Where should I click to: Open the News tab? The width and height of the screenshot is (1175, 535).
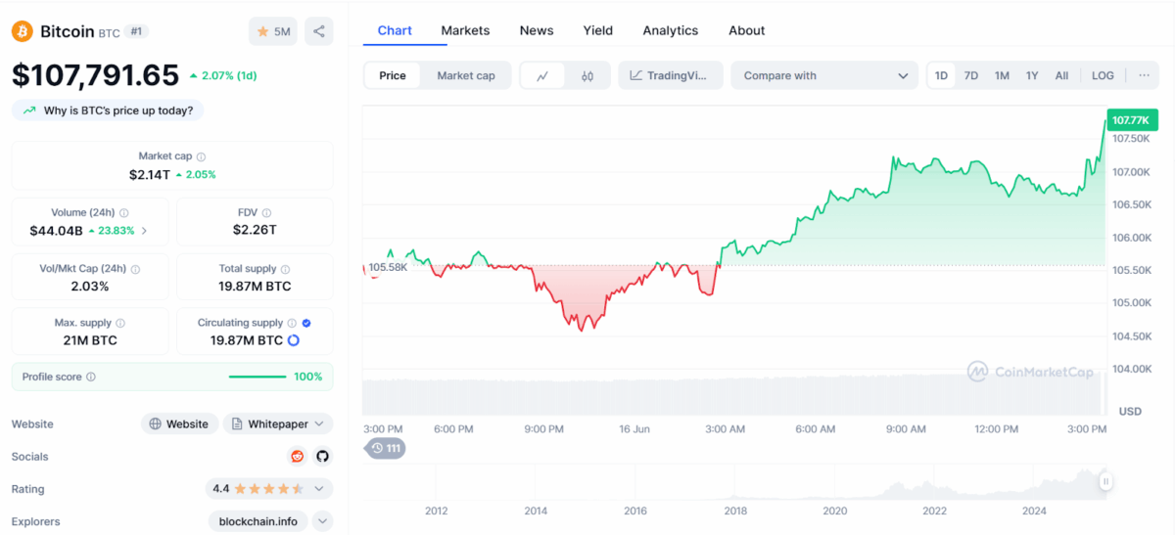(x=537, y=30)
